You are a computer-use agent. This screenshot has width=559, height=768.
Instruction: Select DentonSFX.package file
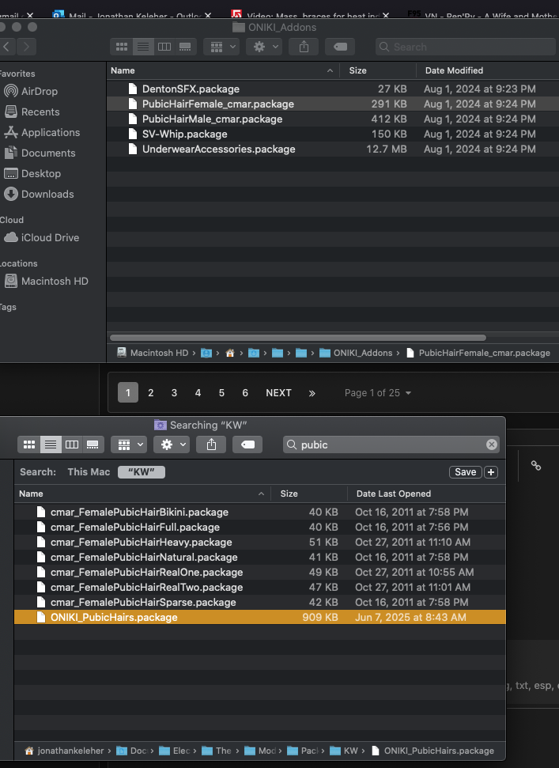pyautogui.click(x=333, y=89)
